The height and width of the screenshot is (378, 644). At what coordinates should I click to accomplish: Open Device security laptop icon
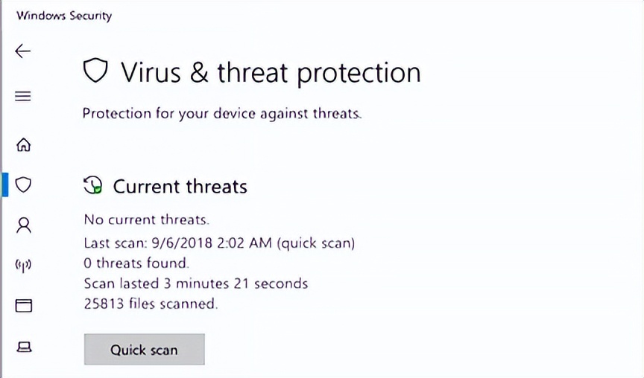click(23, 346)
